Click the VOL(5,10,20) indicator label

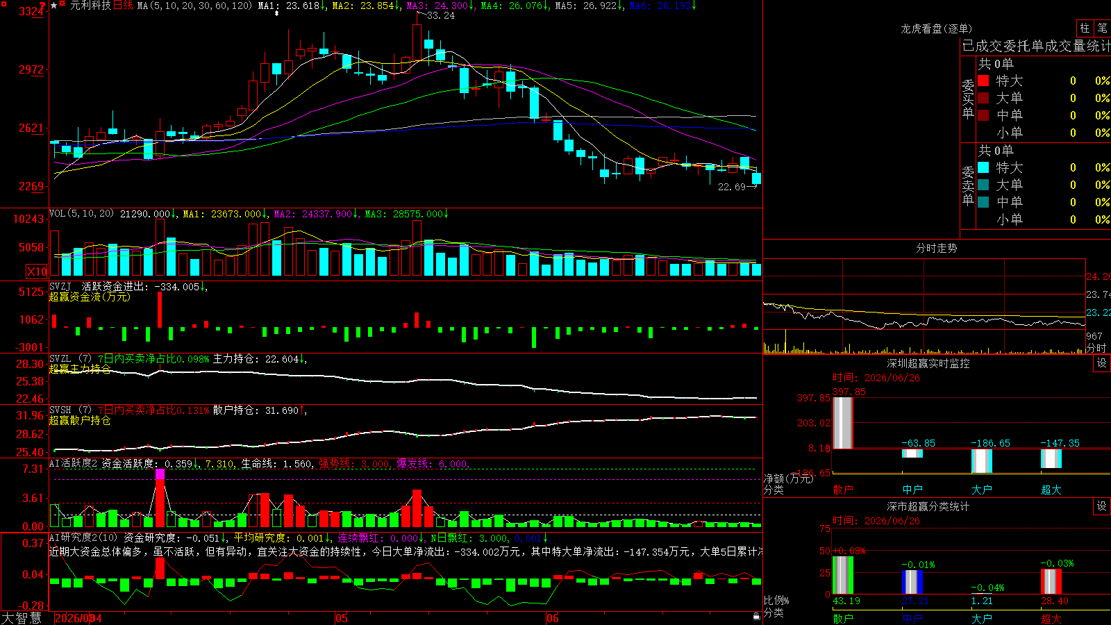coord(81,214)
